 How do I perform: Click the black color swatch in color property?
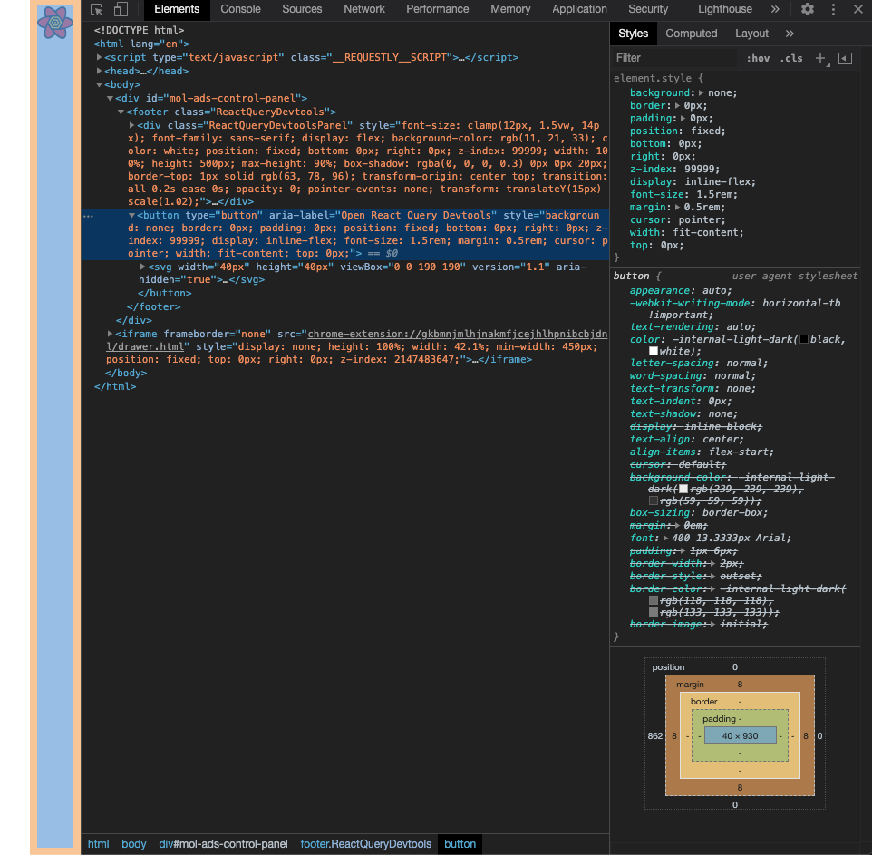(x=804, y=339)
